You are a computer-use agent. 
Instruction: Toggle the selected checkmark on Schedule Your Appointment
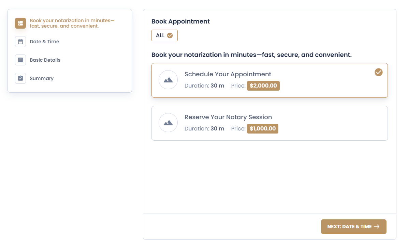[379, 72]
